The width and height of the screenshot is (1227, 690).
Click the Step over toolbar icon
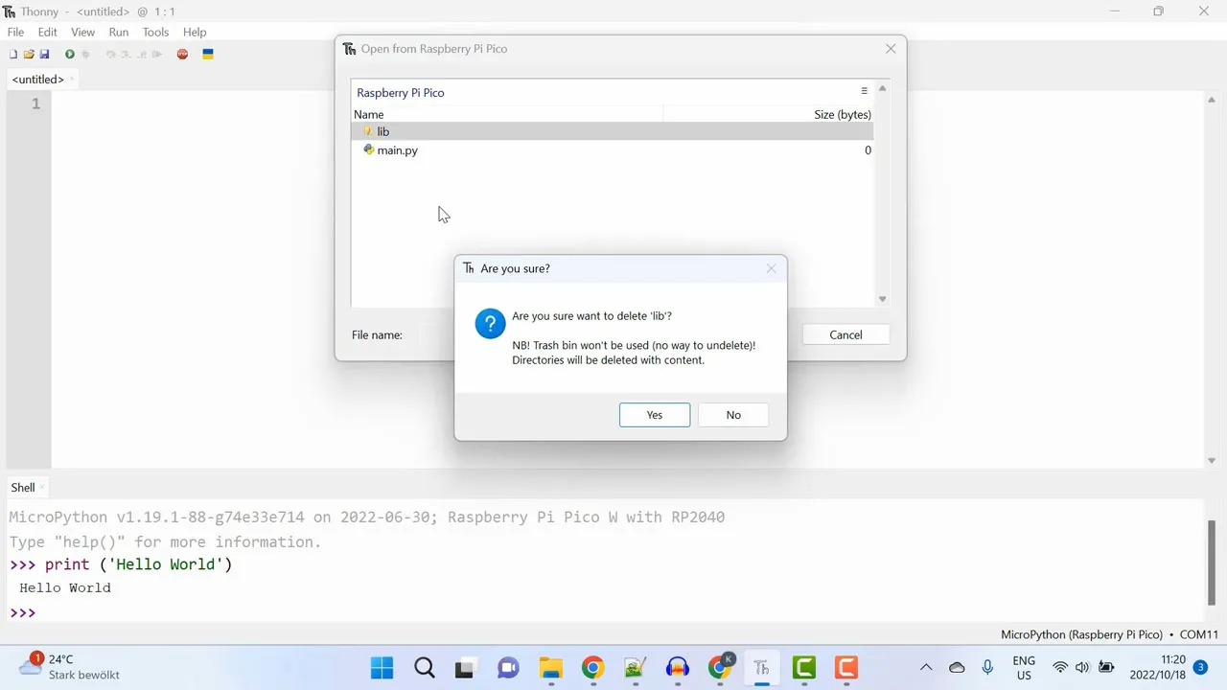click(x=111, y=55)
